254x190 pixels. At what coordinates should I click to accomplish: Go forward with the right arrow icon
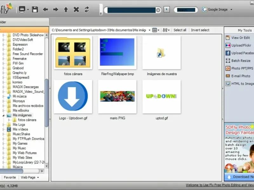point(56,9)
